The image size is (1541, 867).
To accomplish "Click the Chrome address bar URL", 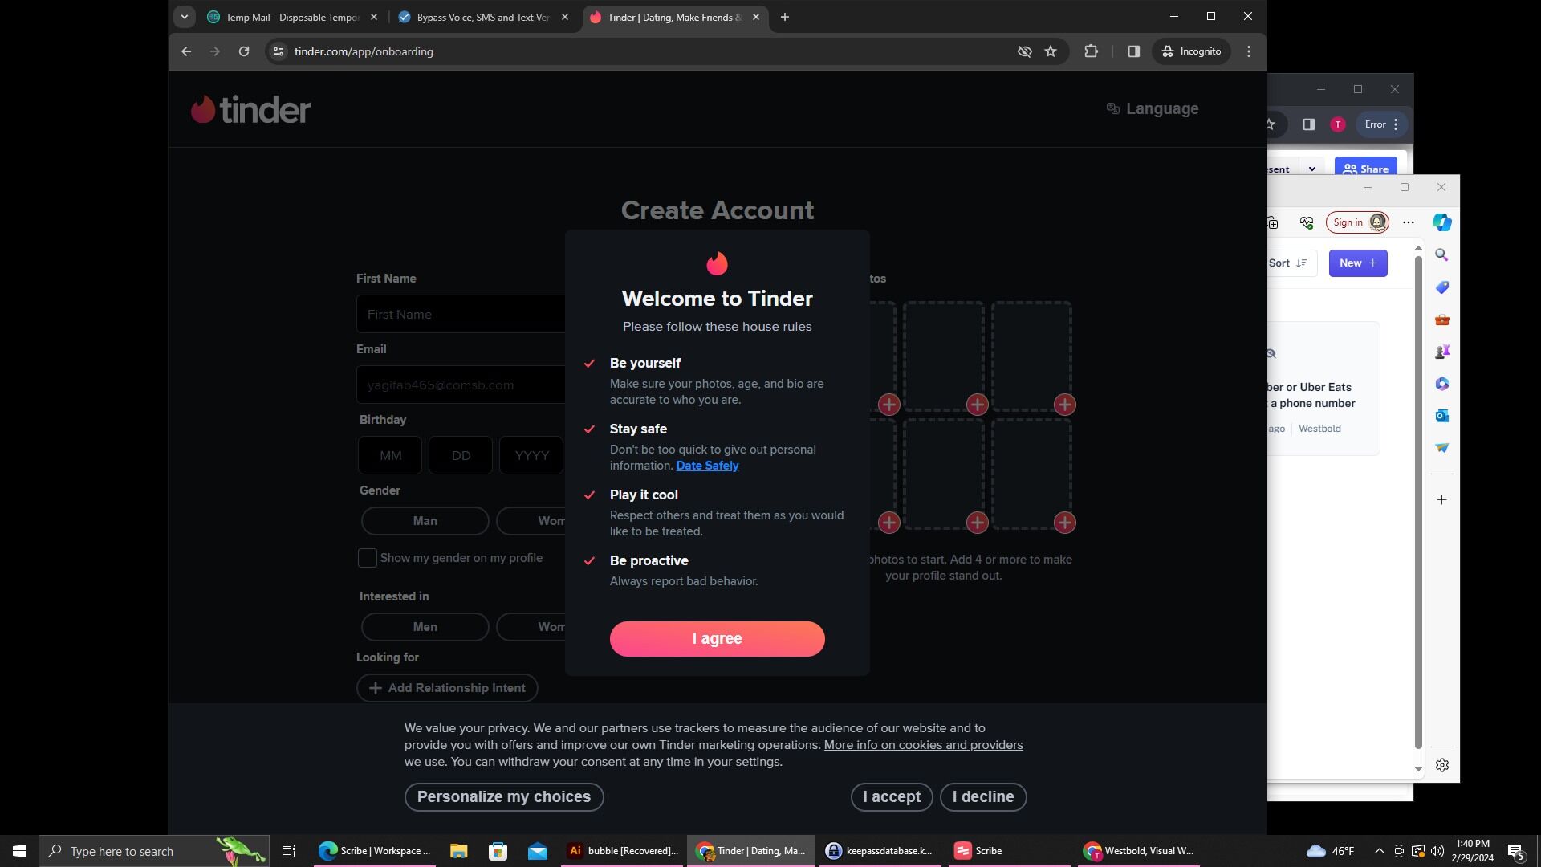I will (364, 51).
